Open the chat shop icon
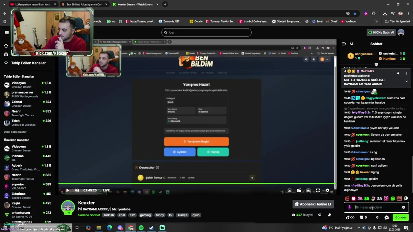 click(363, 217)
